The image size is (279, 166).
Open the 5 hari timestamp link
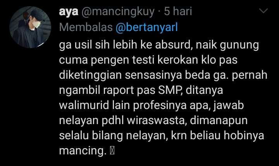coord(178,11)
